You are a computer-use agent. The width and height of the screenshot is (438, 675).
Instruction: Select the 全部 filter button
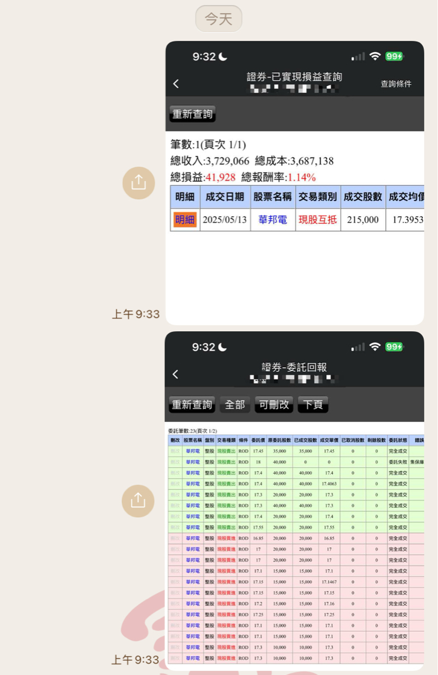click(235, 404)
